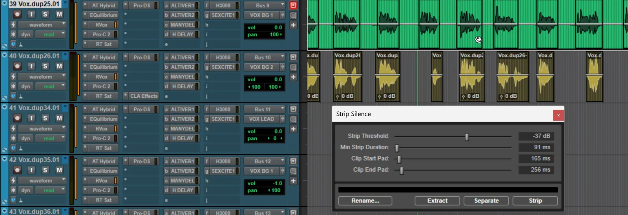Click the metronome-style icon on track 40
The height and width of the screenshot is (215, 628).
click(21, 96)
